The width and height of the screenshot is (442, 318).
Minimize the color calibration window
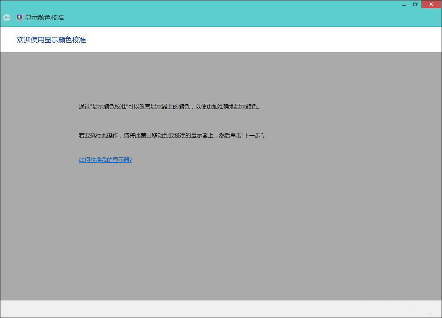[x=404, y=4]
